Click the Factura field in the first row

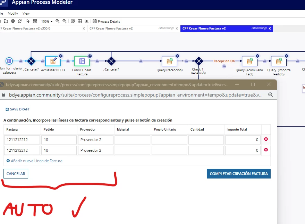pos(22,140)
